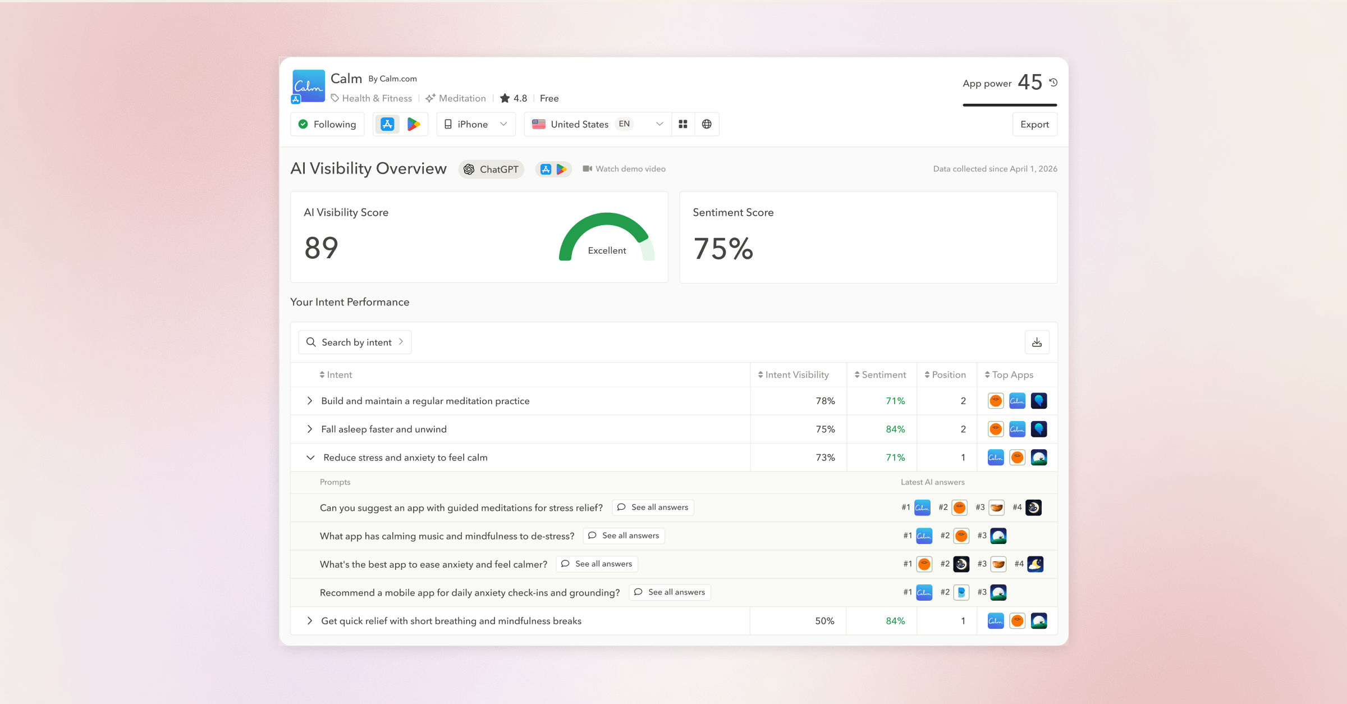Expand Get quick relief breathing row

click(309, 621)
